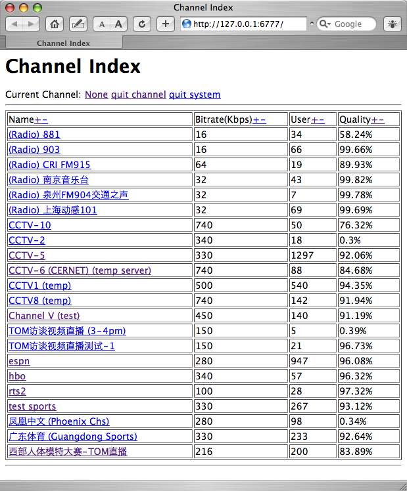The width and height of the screenshot is (407, 491).
Task: Open the search magnifier dropdown menu
Action: (325, 24)
